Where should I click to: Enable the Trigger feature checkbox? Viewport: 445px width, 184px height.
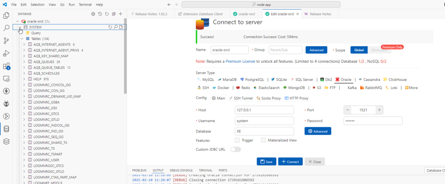click(237, 140)
